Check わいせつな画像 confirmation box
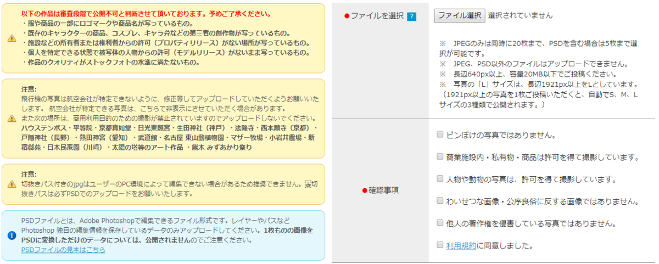The image size is (659, 264). click(440, 200)
